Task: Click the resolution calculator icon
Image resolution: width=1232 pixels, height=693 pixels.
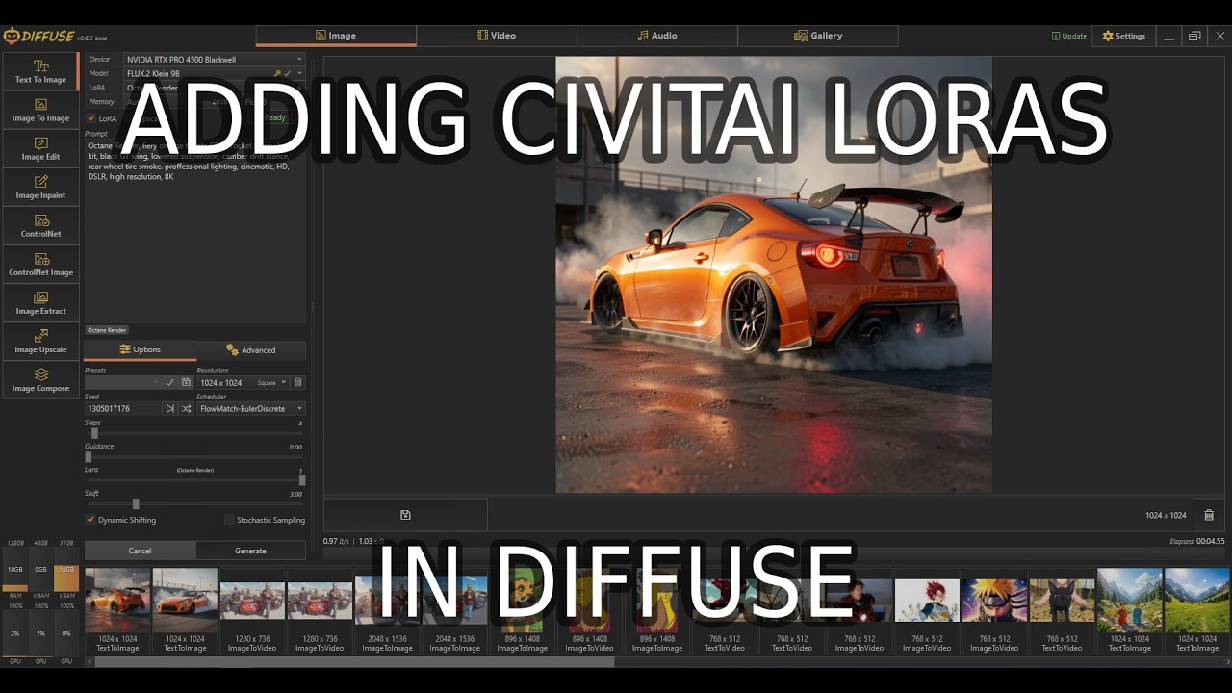Action: point(298,382)
